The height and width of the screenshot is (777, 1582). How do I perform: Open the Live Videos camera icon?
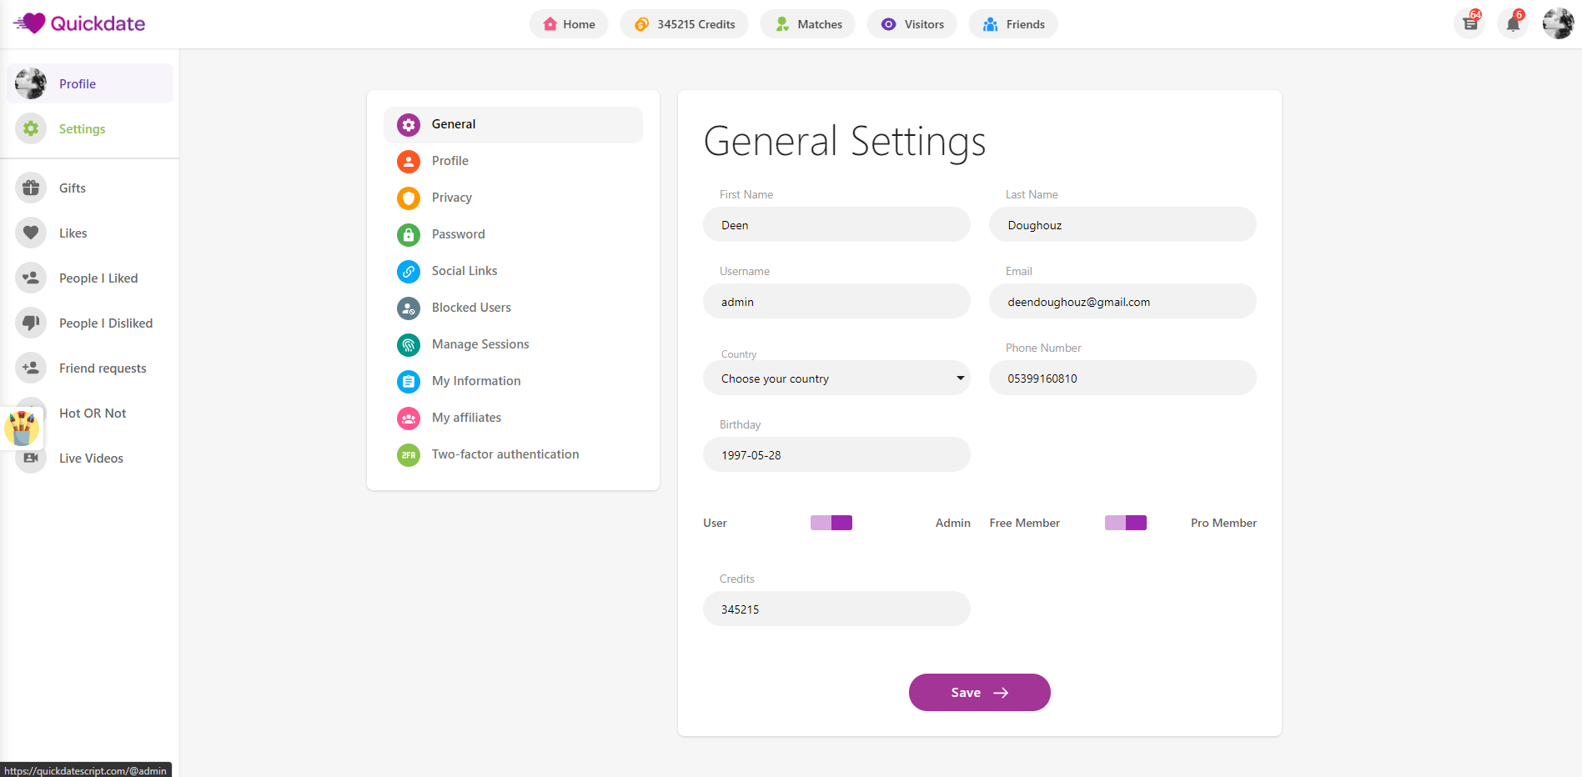point(31,459)
